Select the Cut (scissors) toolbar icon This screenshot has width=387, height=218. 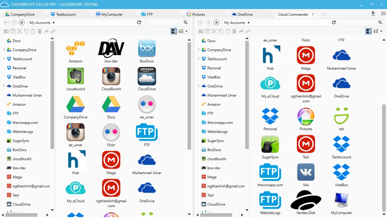(x=20, y=31)
